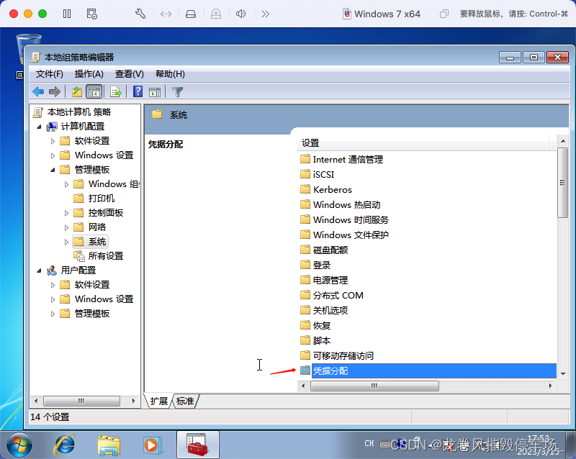Image resolution: width=576 pixels, height=459 pixels.
Task: Click settings list scroll-down arrow
Action: click(563, 374)
